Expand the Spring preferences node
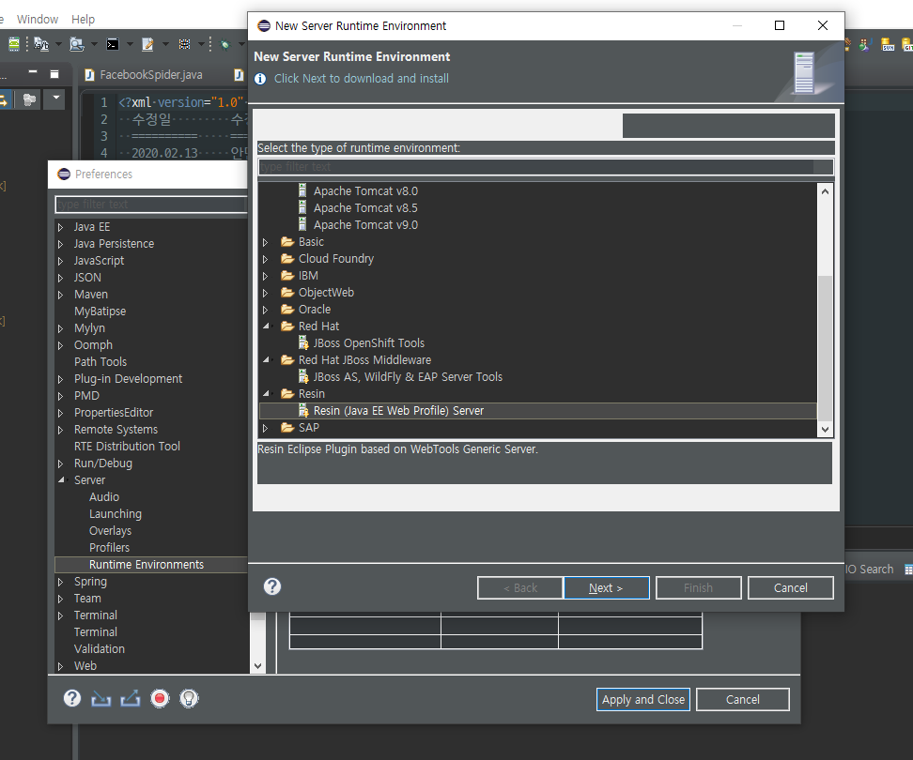This screenshot has height=760, width=913. (x=61, y=582)
